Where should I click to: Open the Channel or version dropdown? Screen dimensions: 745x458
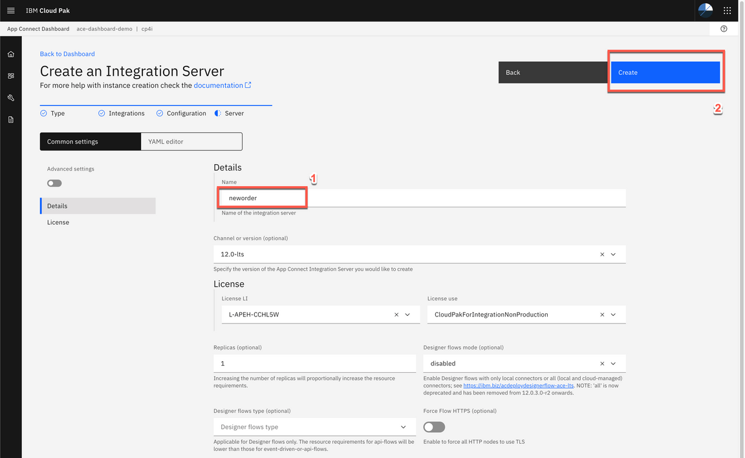pyautogui.click(x=613, y=254)
